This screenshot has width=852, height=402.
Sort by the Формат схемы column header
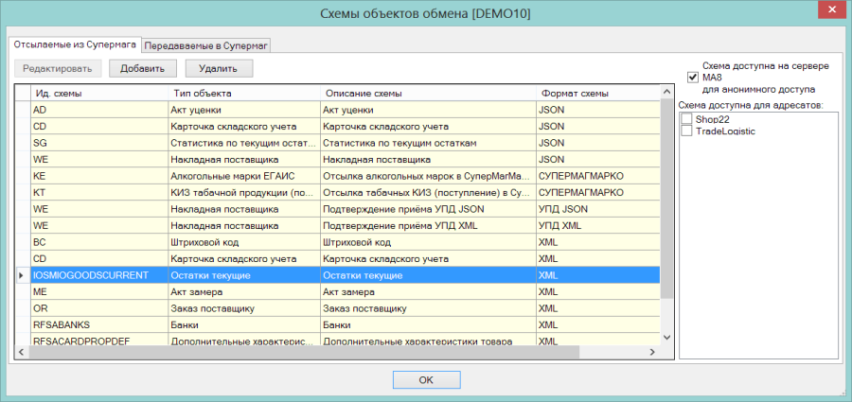[x=597, y=93]
